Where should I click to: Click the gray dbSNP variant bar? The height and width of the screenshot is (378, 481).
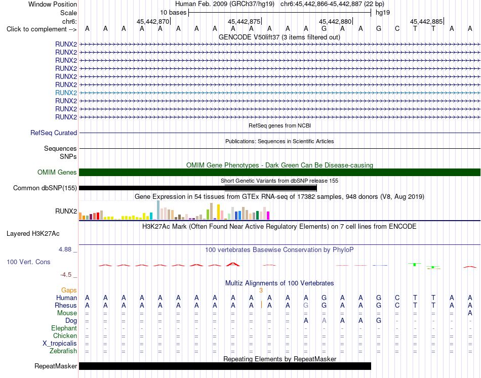pyautogui.click(x=270, y=188)
